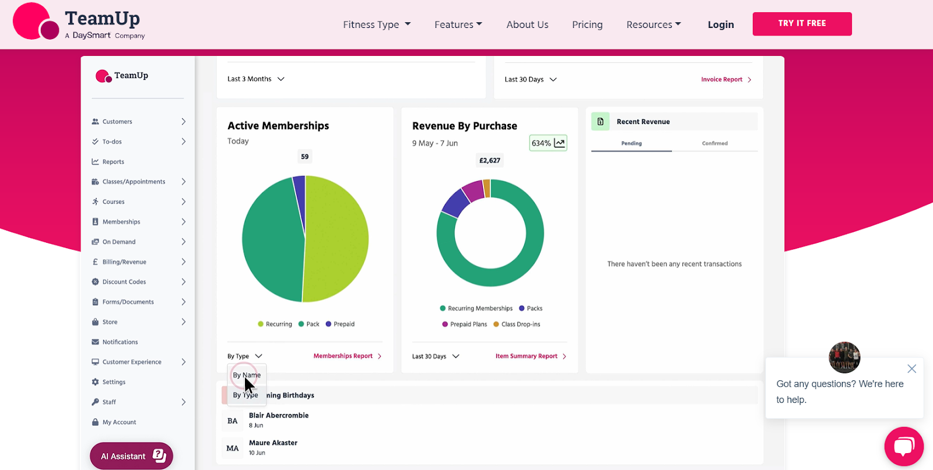
Task: Click the chat agent team photo avatar
Action: click(844, 358)
